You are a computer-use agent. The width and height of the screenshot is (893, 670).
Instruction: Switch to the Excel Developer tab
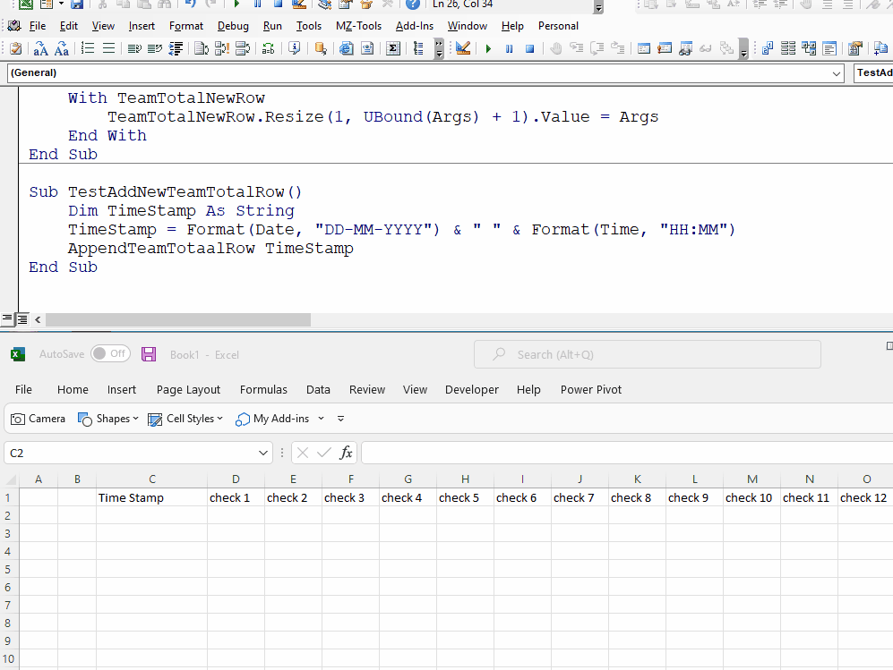471,390
